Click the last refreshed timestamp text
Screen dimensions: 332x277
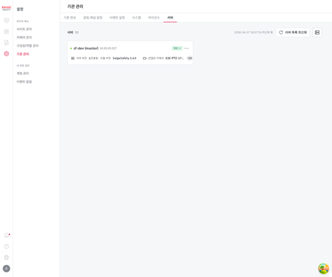click(254, 33)
